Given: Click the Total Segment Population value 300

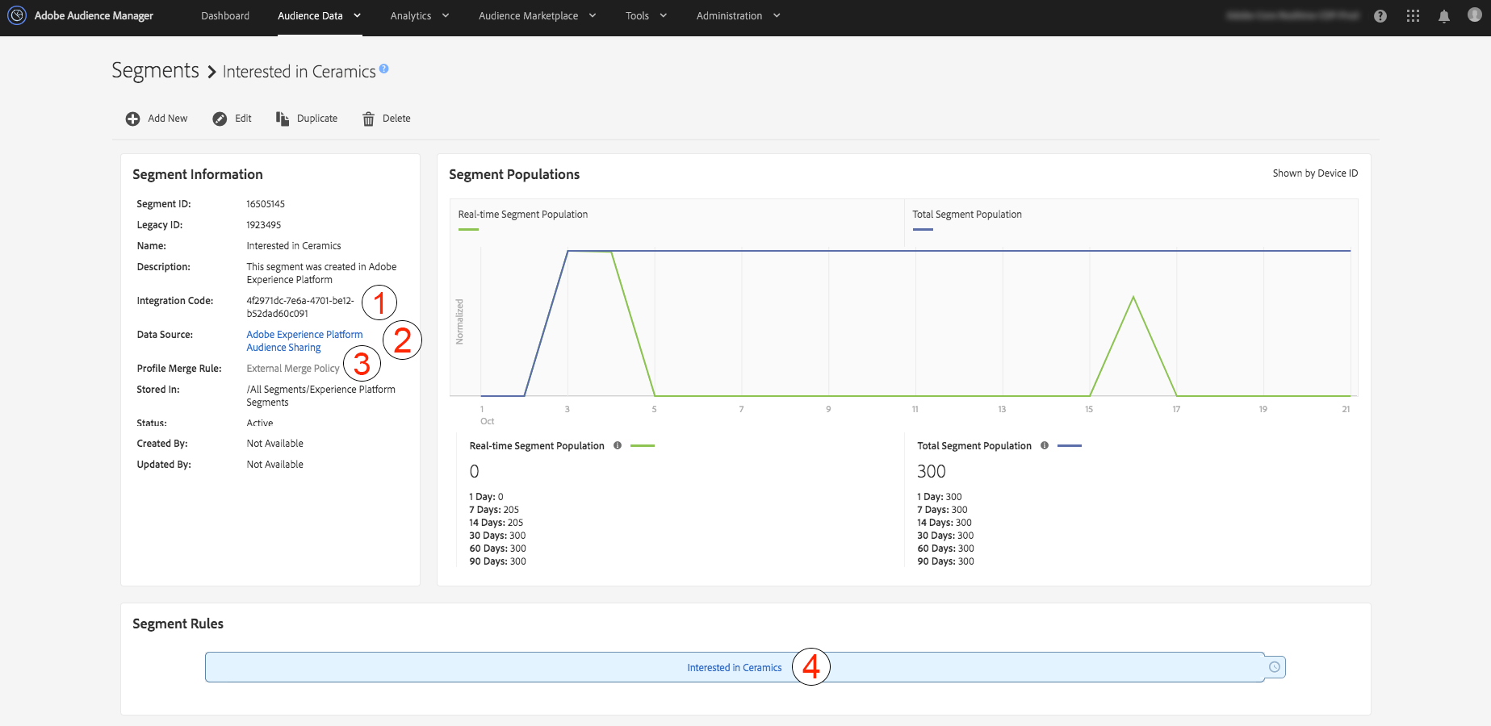Looking at the screenshot, I should click(932, 471).
